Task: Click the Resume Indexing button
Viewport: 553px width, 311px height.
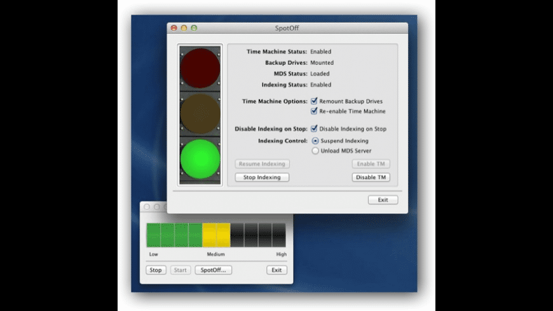Action: click(x=262, y=164)
